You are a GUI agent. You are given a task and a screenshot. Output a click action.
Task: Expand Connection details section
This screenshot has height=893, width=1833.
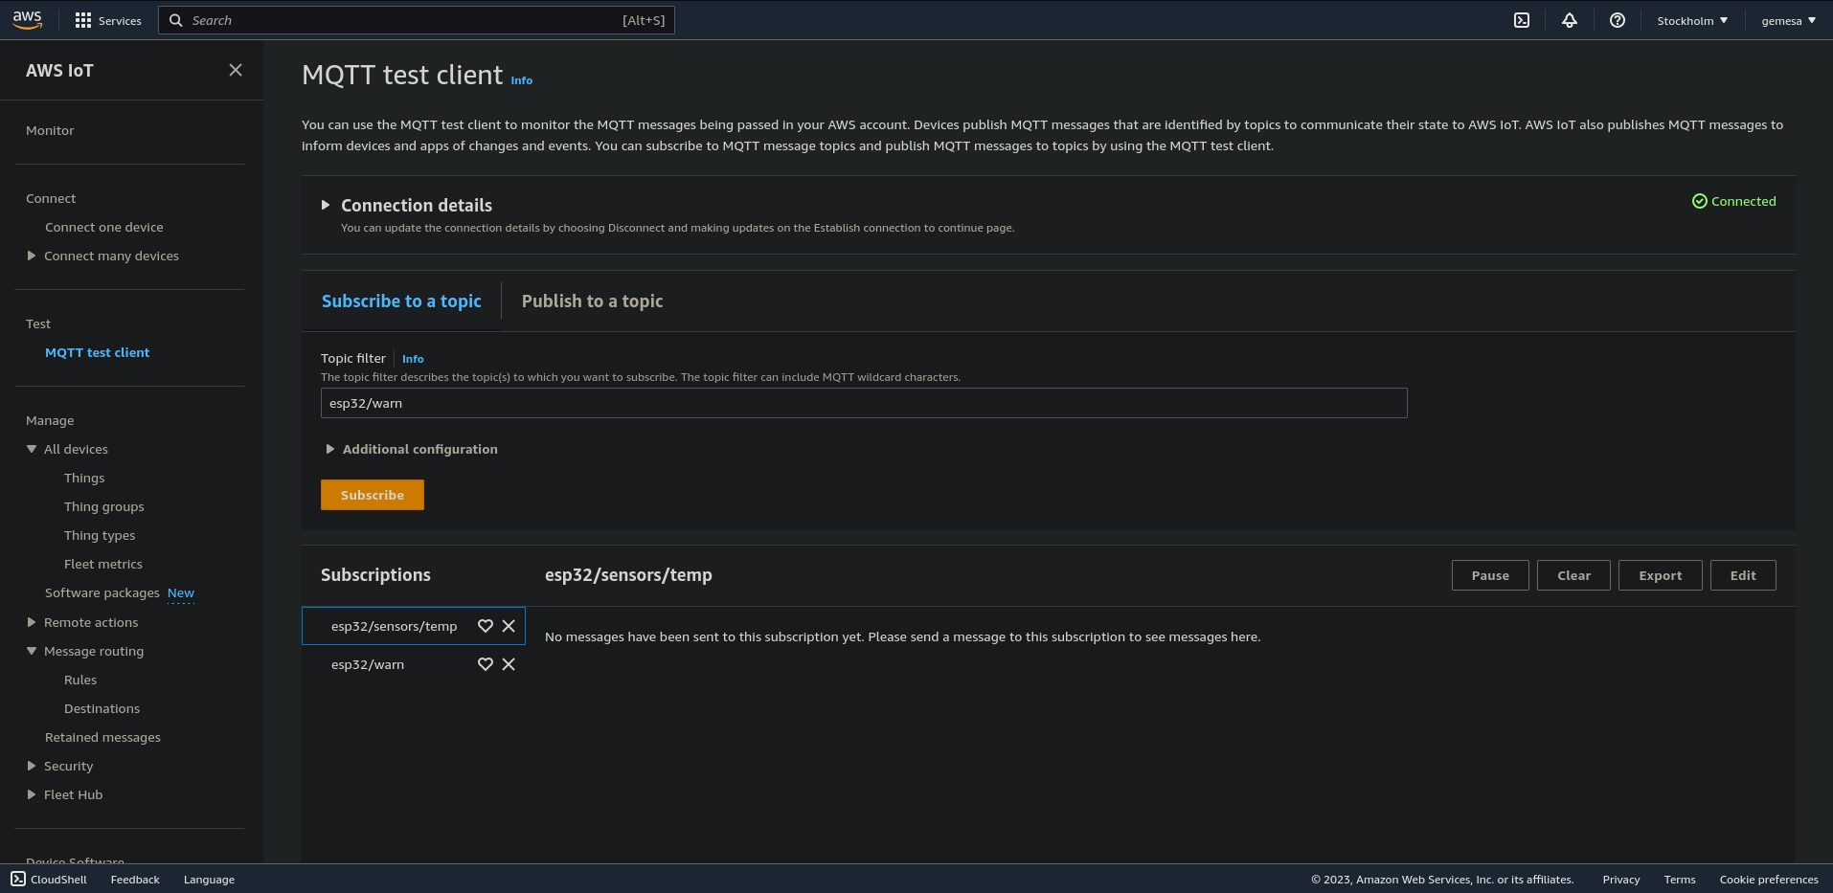(x=326, y=205)
